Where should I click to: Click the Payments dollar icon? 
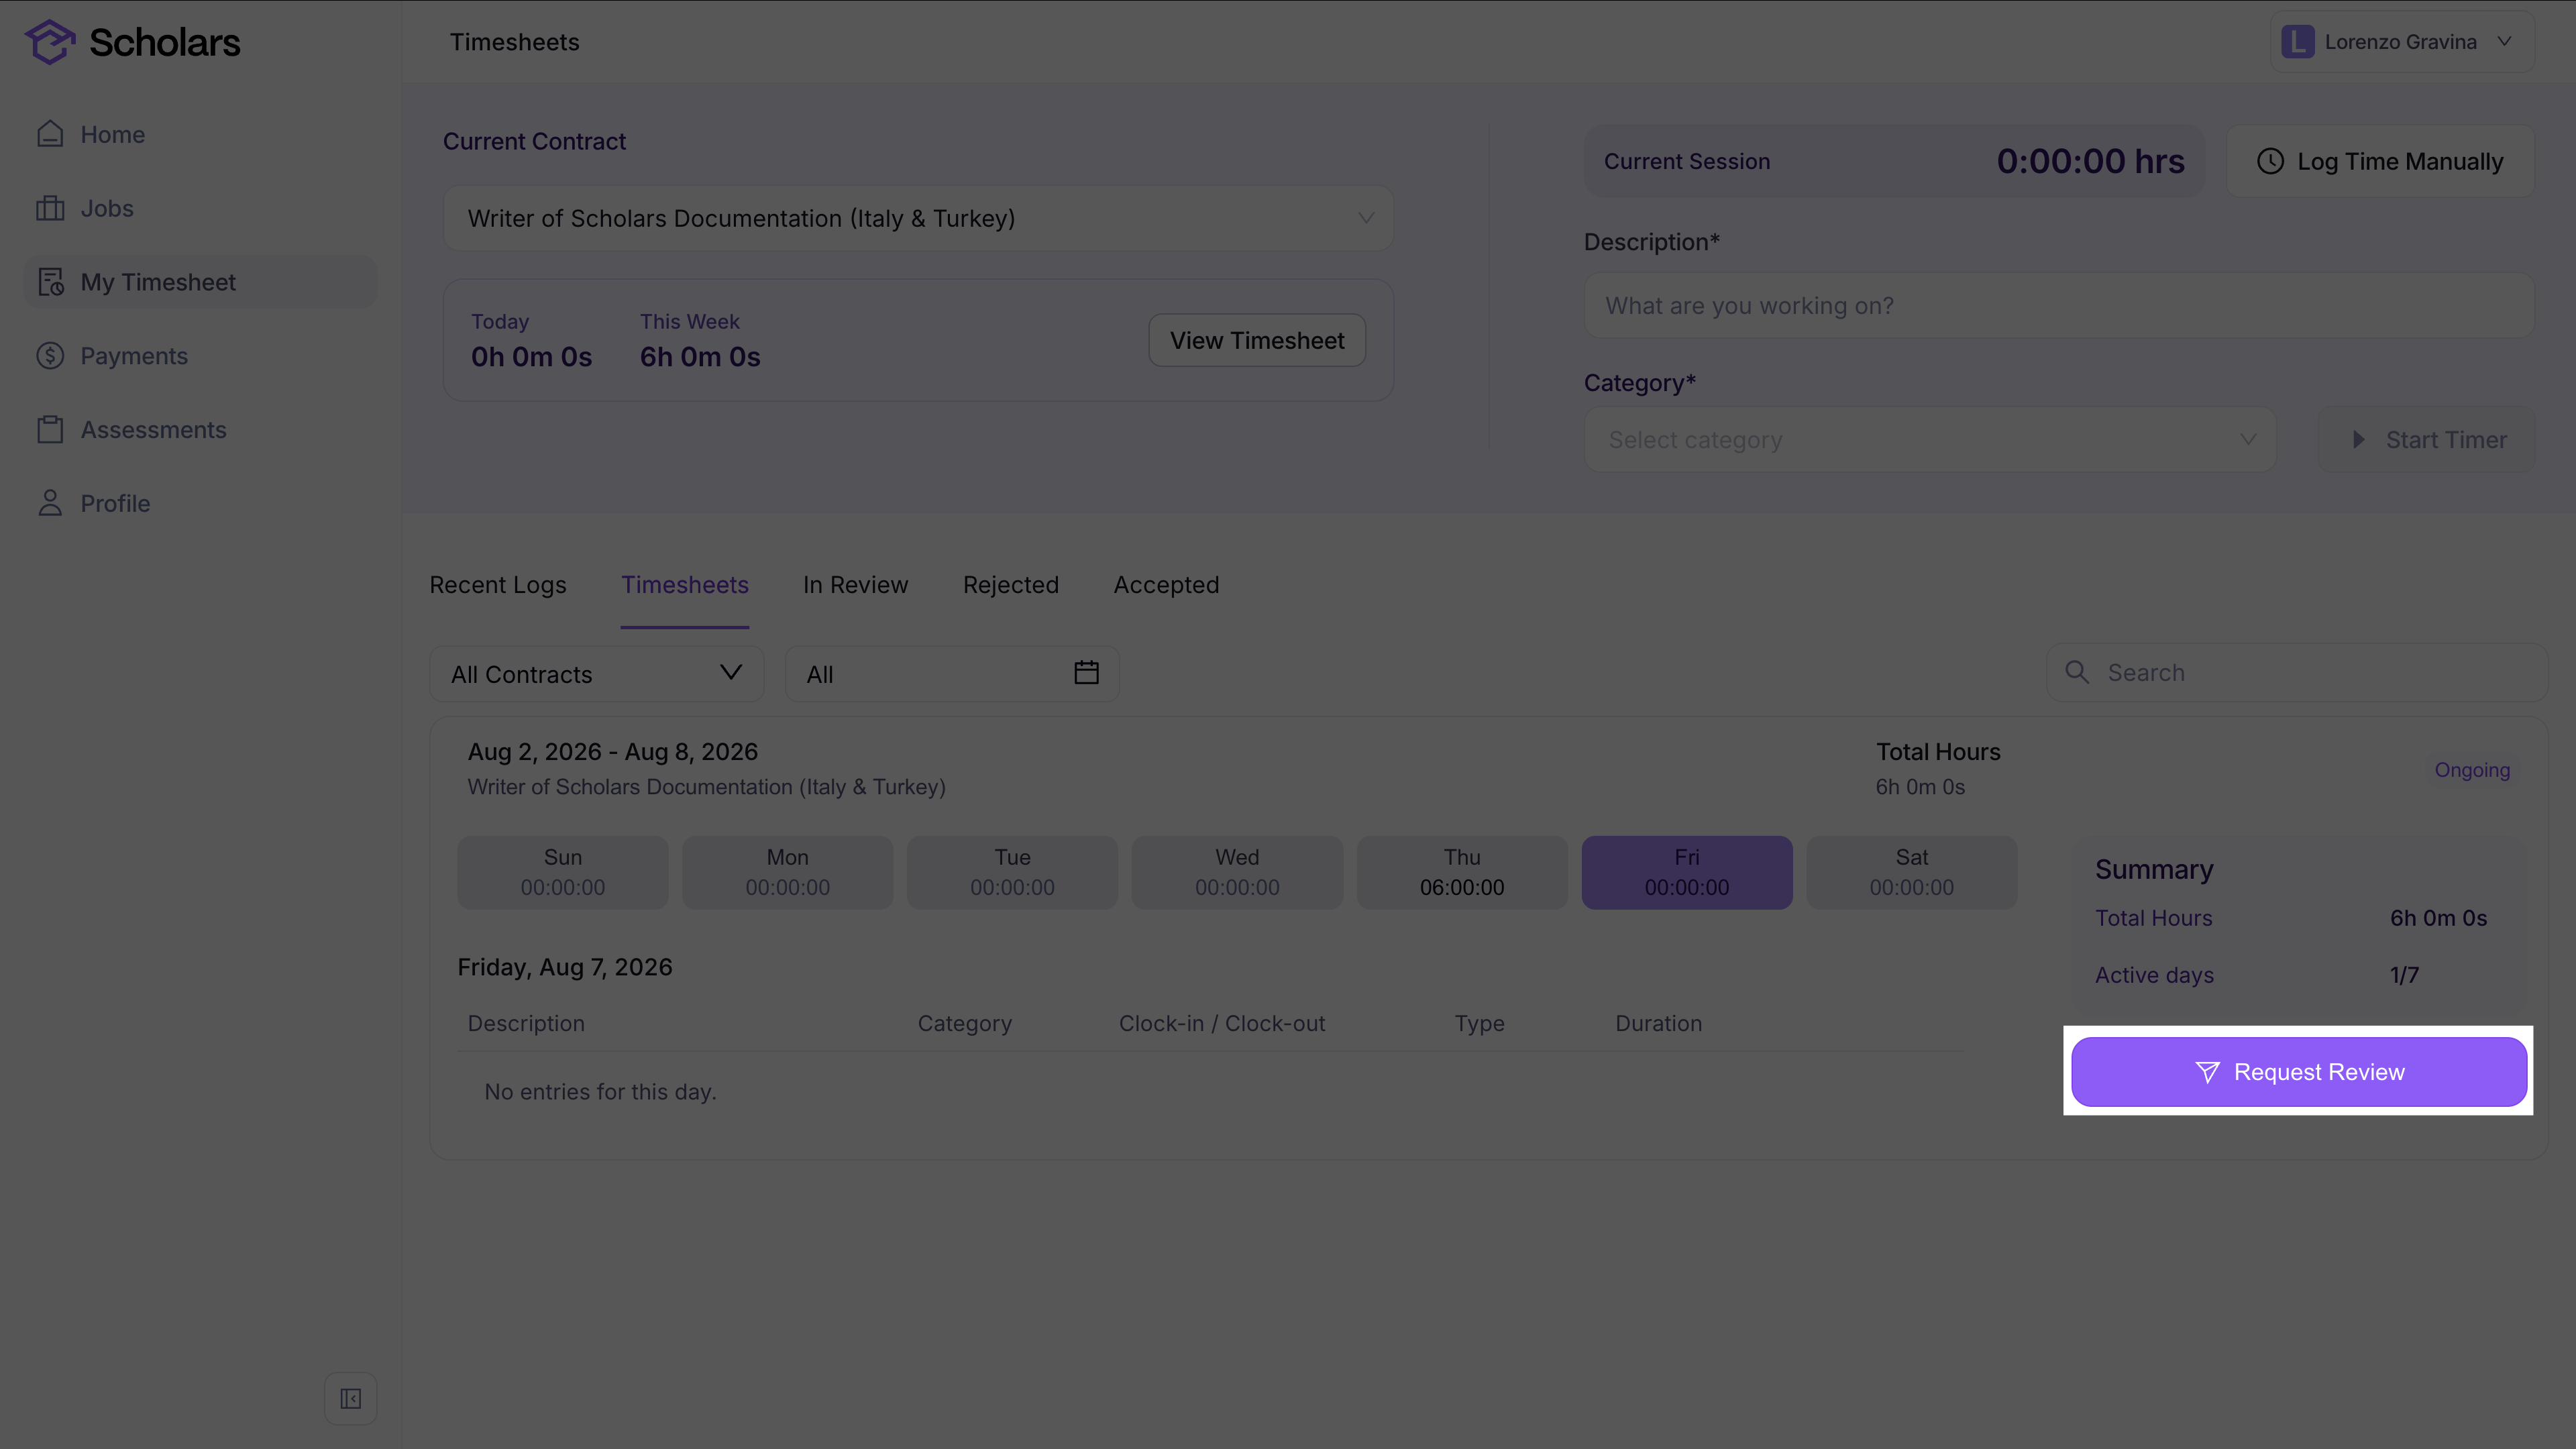(50, 356)
